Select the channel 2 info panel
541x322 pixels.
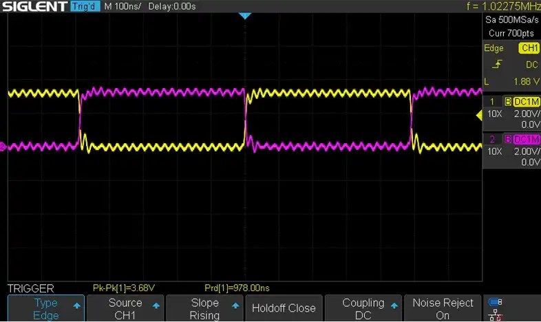click(x=511, y=151)
